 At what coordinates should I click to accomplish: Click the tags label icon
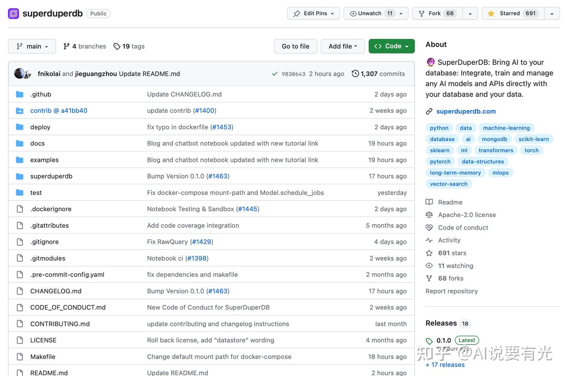click(x=117, y=46)
